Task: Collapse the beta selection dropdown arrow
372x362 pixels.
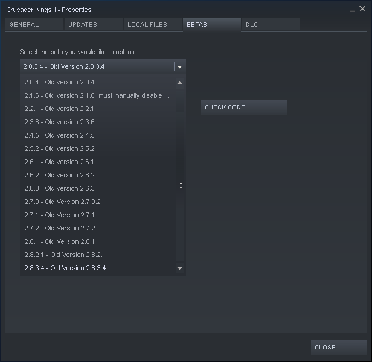Action: pos(179,66)
